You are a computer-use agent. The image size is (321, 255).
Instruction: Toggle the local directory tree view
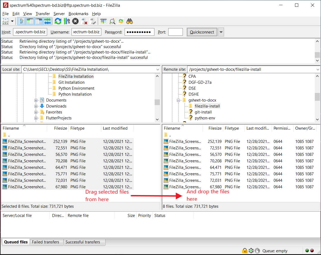30,21
